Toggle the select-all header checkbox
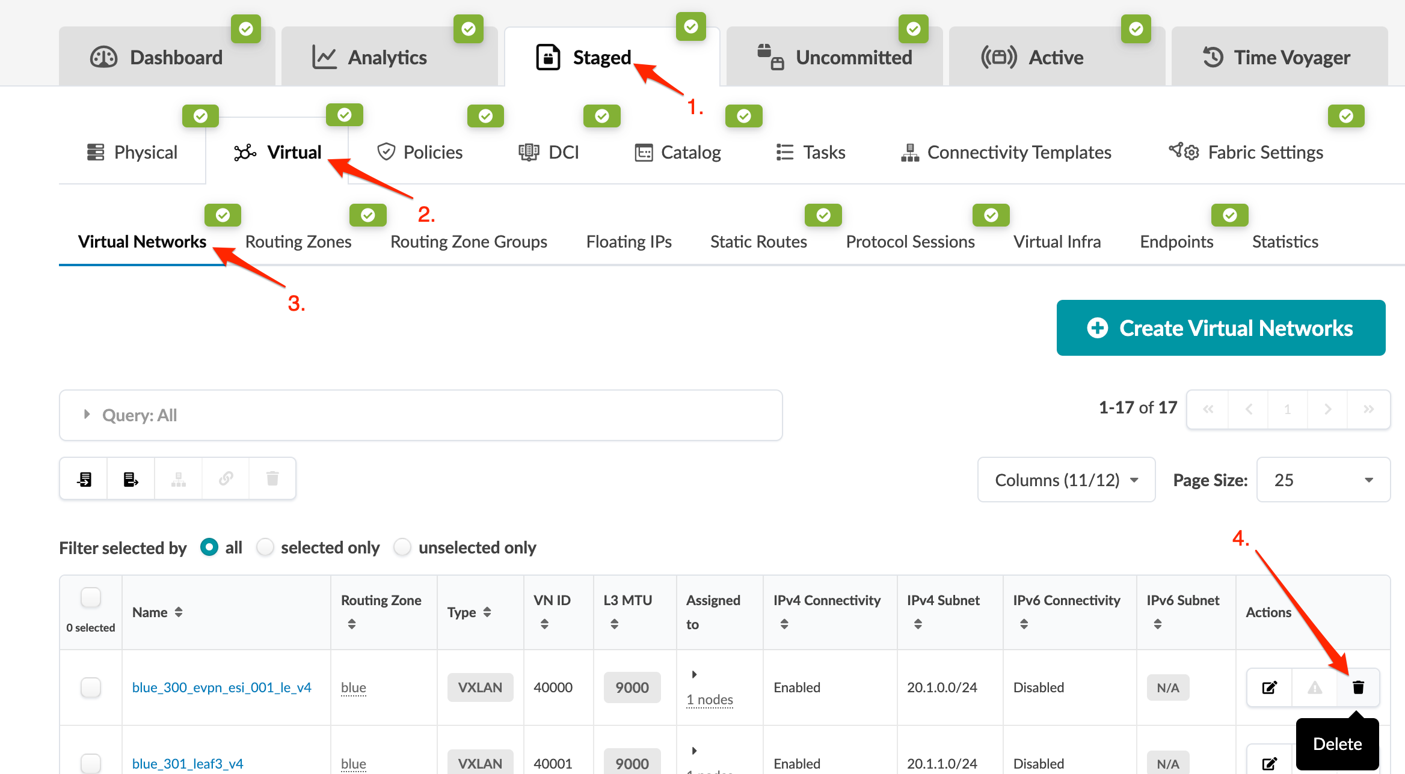Image resolution: width=1405 pixels, height=774 pixels. pos(91,597)
